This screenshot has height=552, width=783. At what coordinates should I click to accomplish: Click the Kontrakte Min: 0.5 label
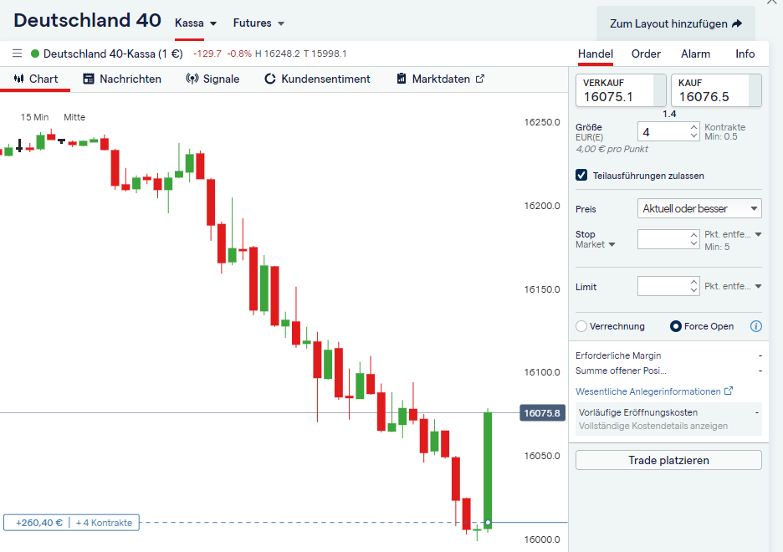click(x=724, y=132)
